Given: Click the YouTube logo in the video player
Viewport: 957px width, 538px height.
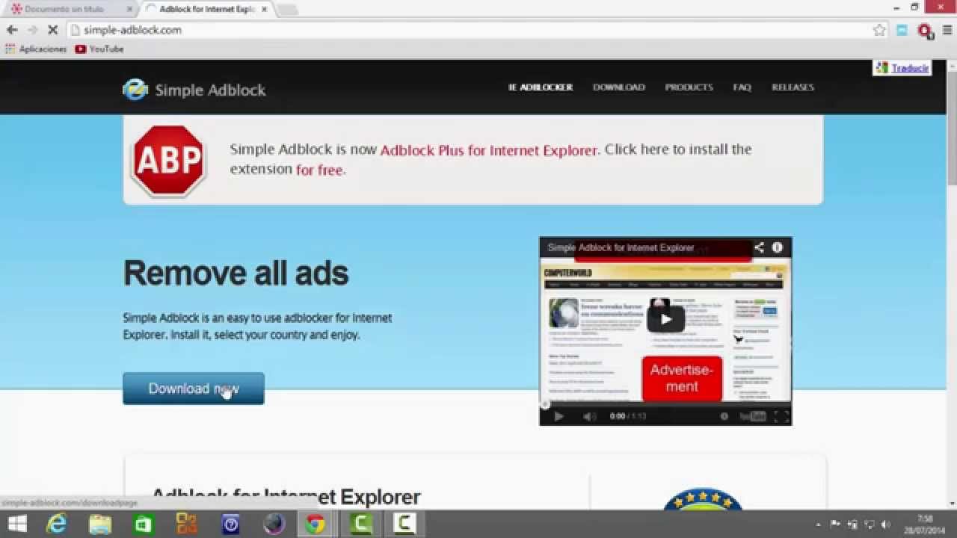Looking at the screenshot, I should 753,416.
